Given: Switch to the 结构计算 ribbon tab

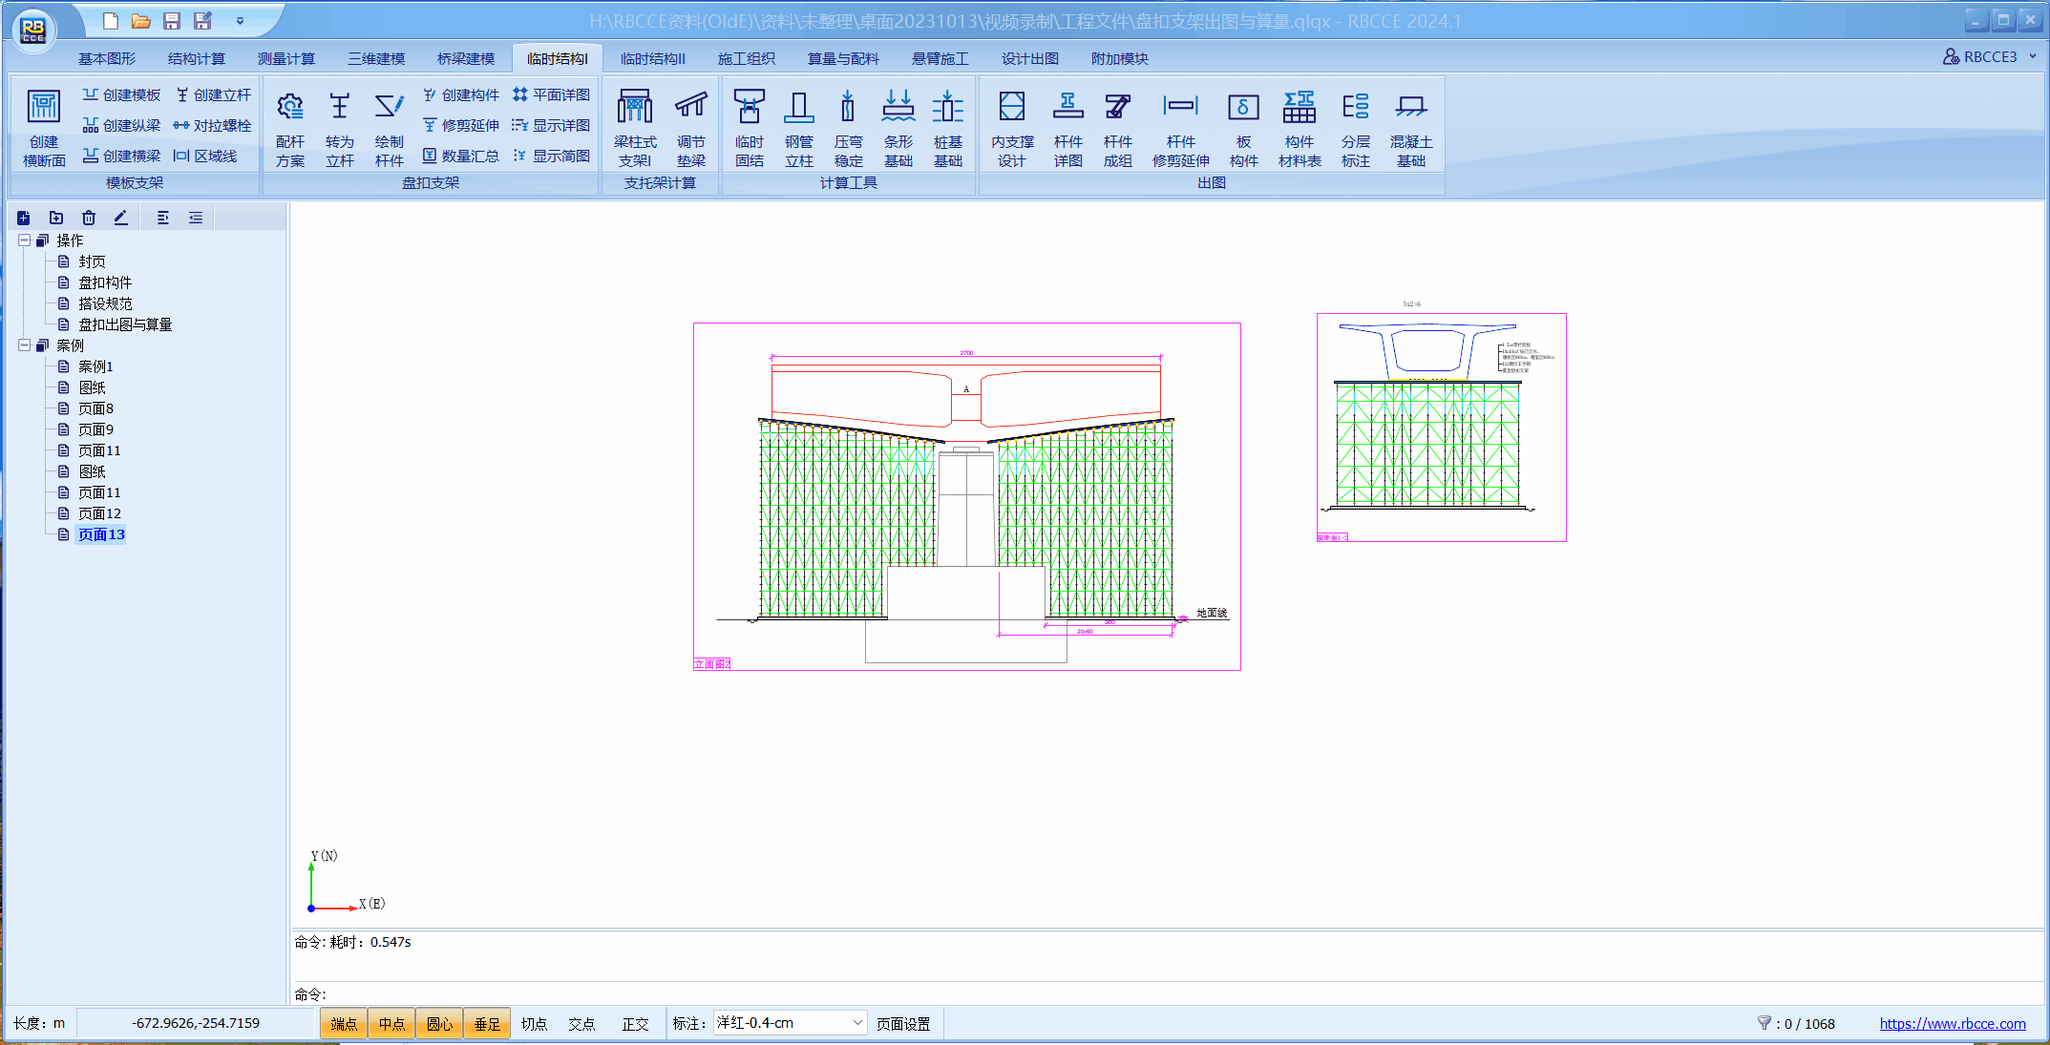Looking at the screenshot, I should (196, 58).
